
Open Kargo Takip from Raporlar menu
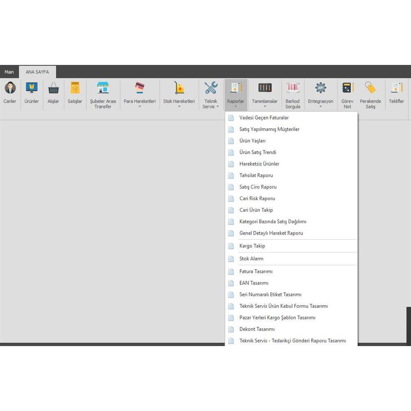click(252, 246)
